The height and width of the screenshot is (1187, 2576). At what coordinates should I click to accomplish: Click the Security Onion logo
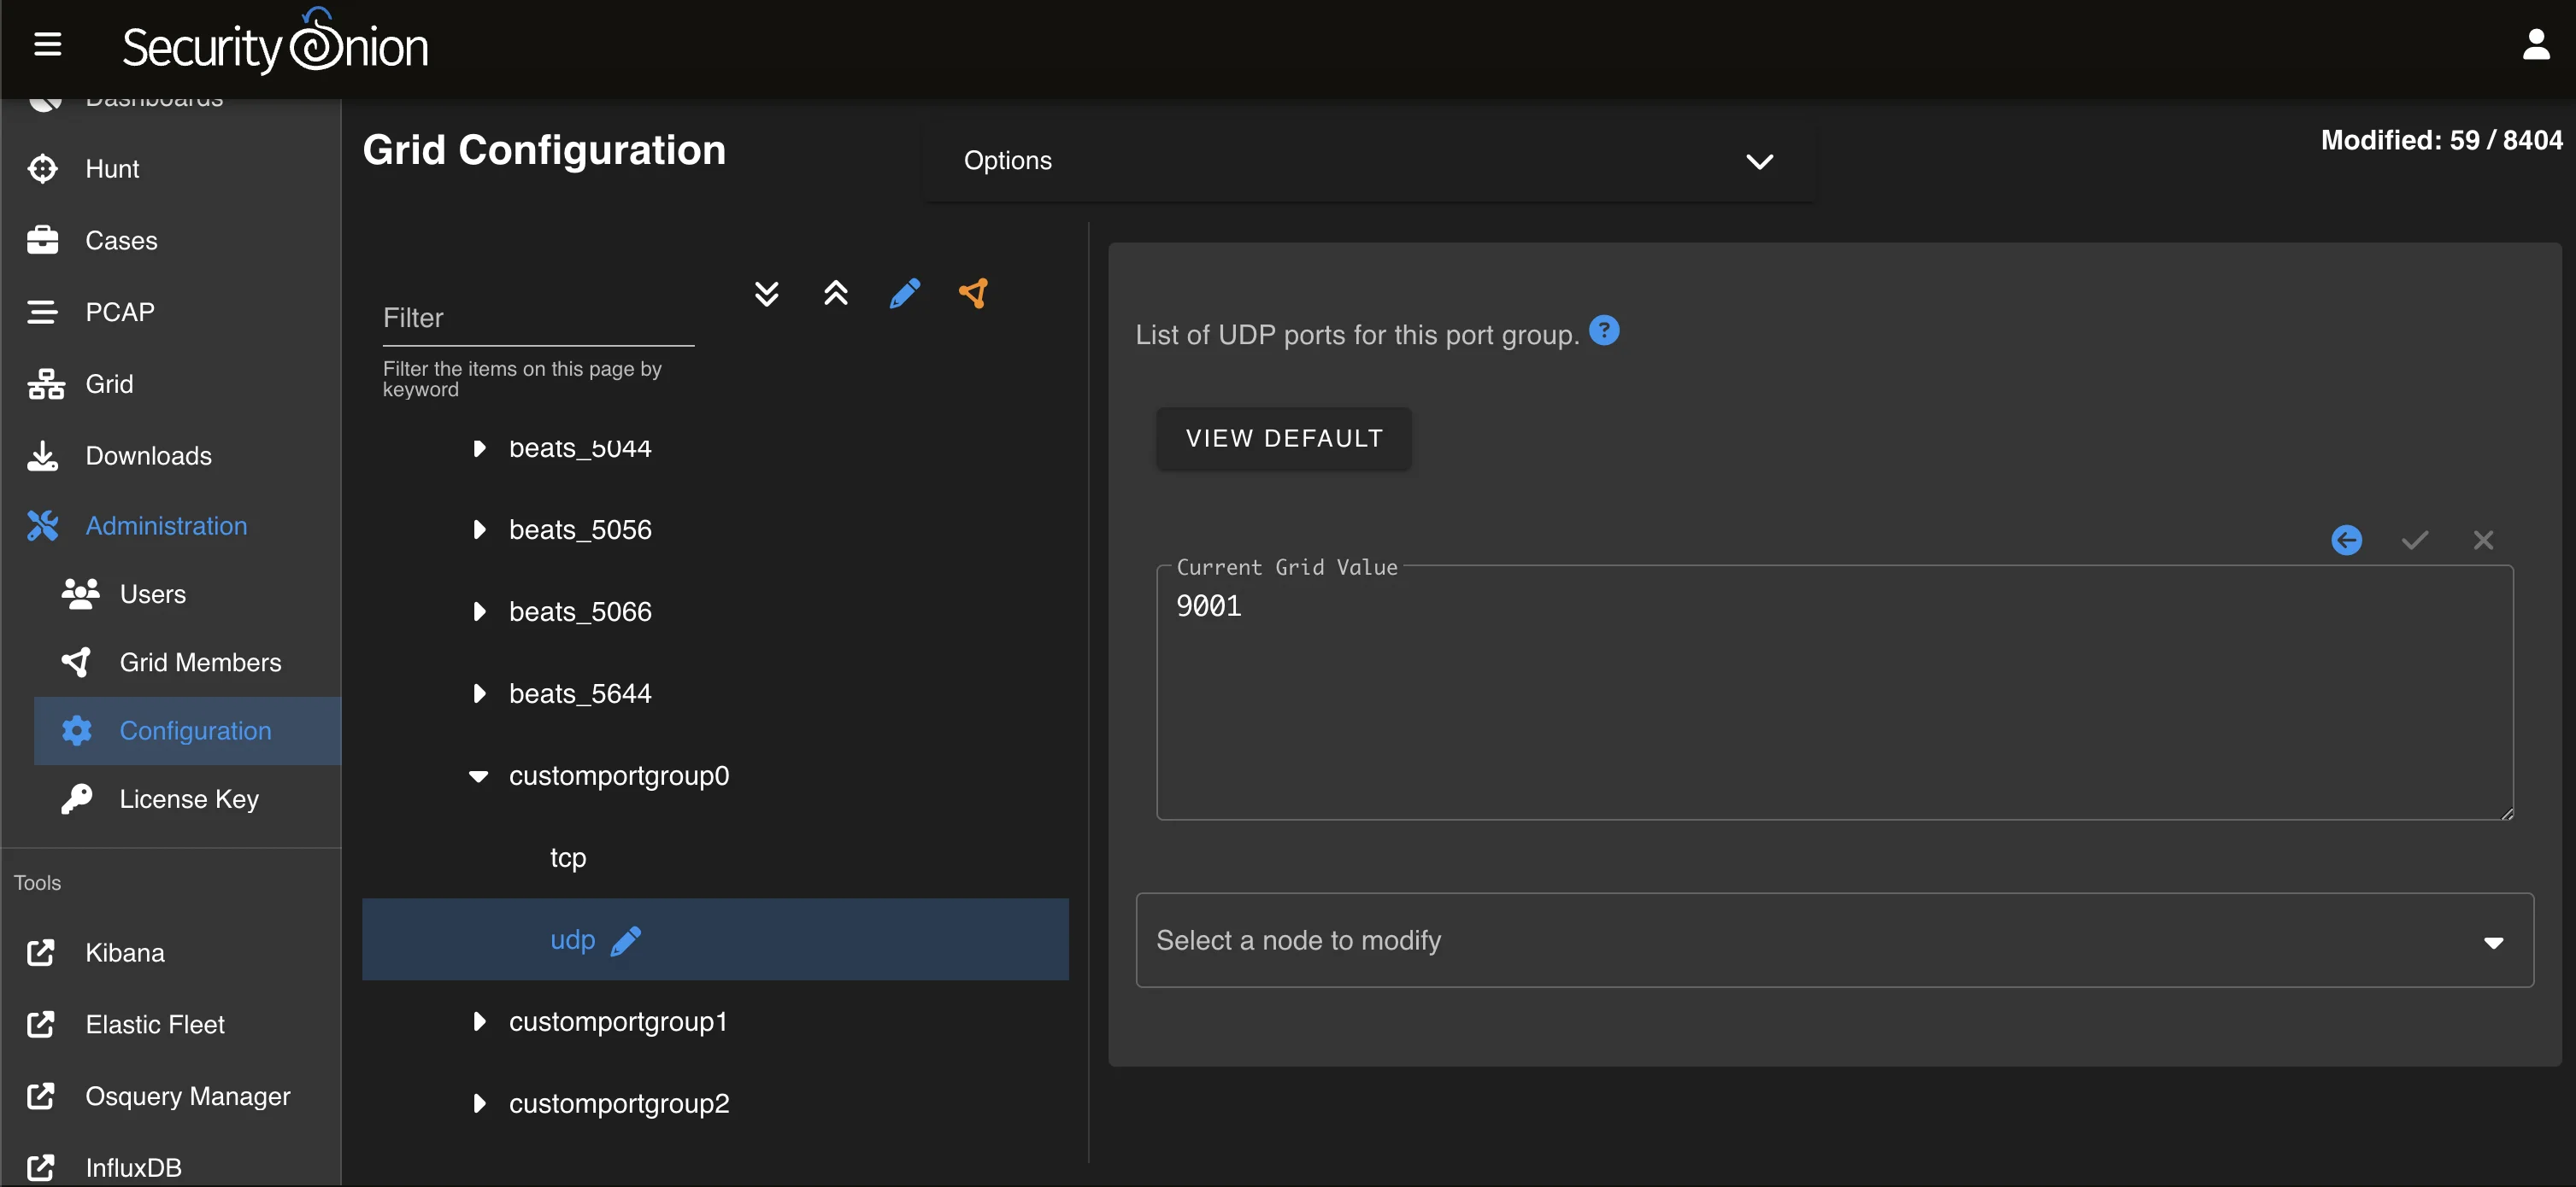275,42
